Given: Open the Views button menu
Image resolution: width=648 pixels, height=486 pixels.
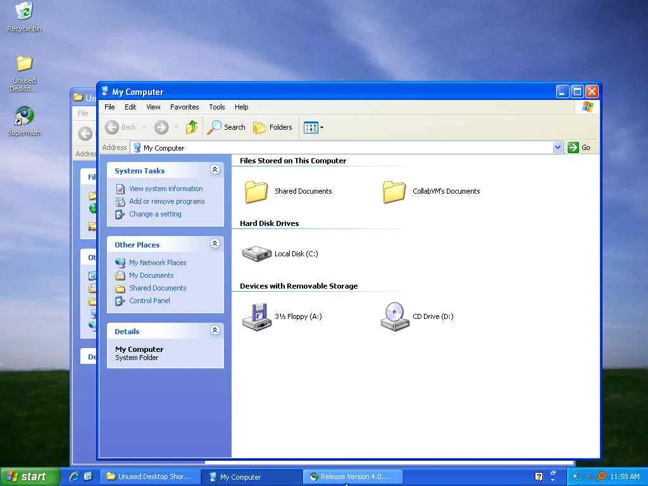Looking at the screenshot, I should pos(313,128).
